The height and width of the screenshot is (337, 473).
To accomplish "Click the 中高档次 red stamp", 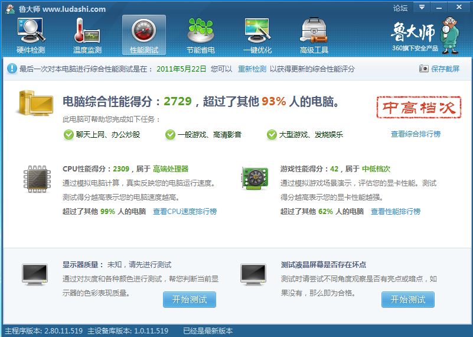I will click(x=419, y=107).
